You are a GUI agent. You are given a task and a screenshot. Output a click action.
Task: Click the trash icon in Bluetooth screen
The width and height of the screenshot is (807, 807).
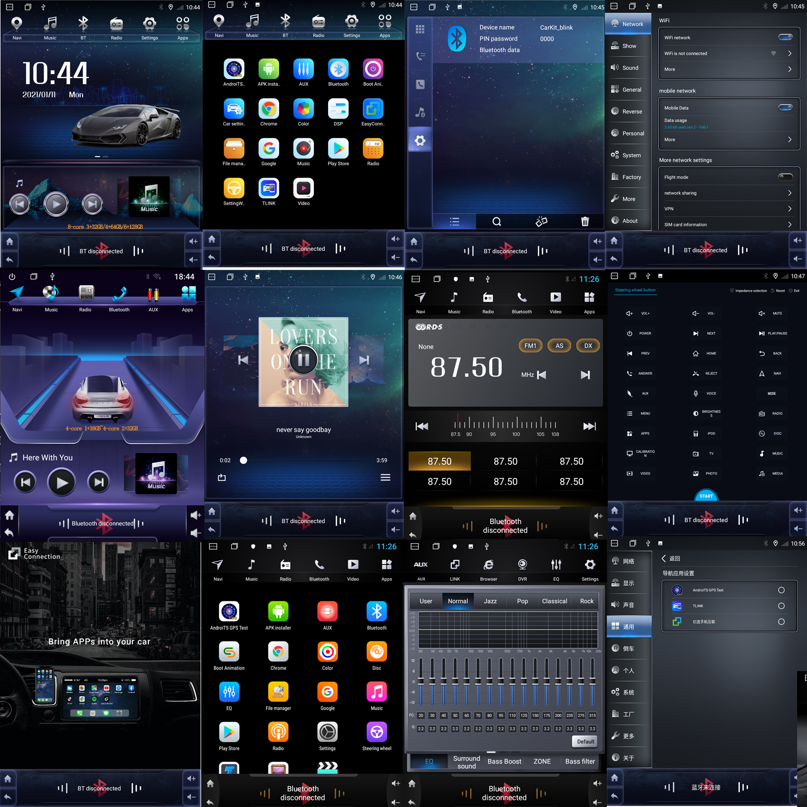pyautogui.click(x=585, y=221)
